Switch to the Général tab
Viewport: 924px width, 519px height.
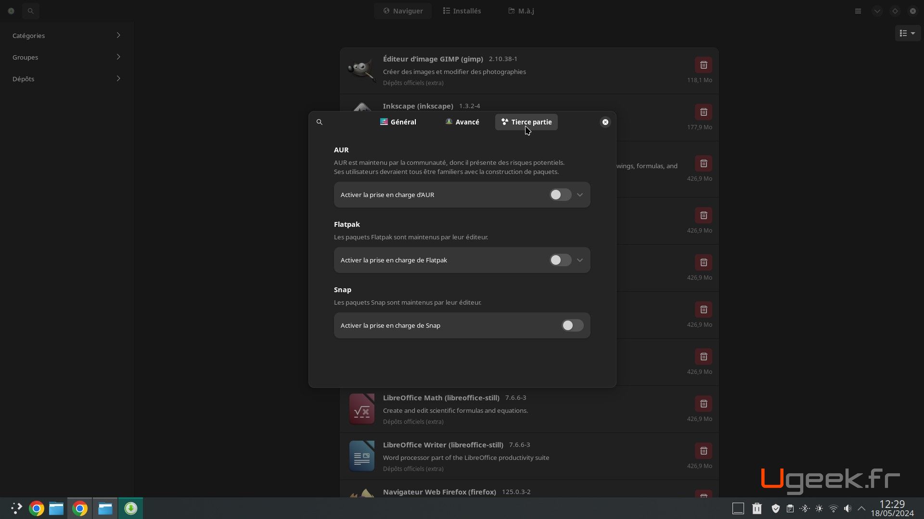398,122
